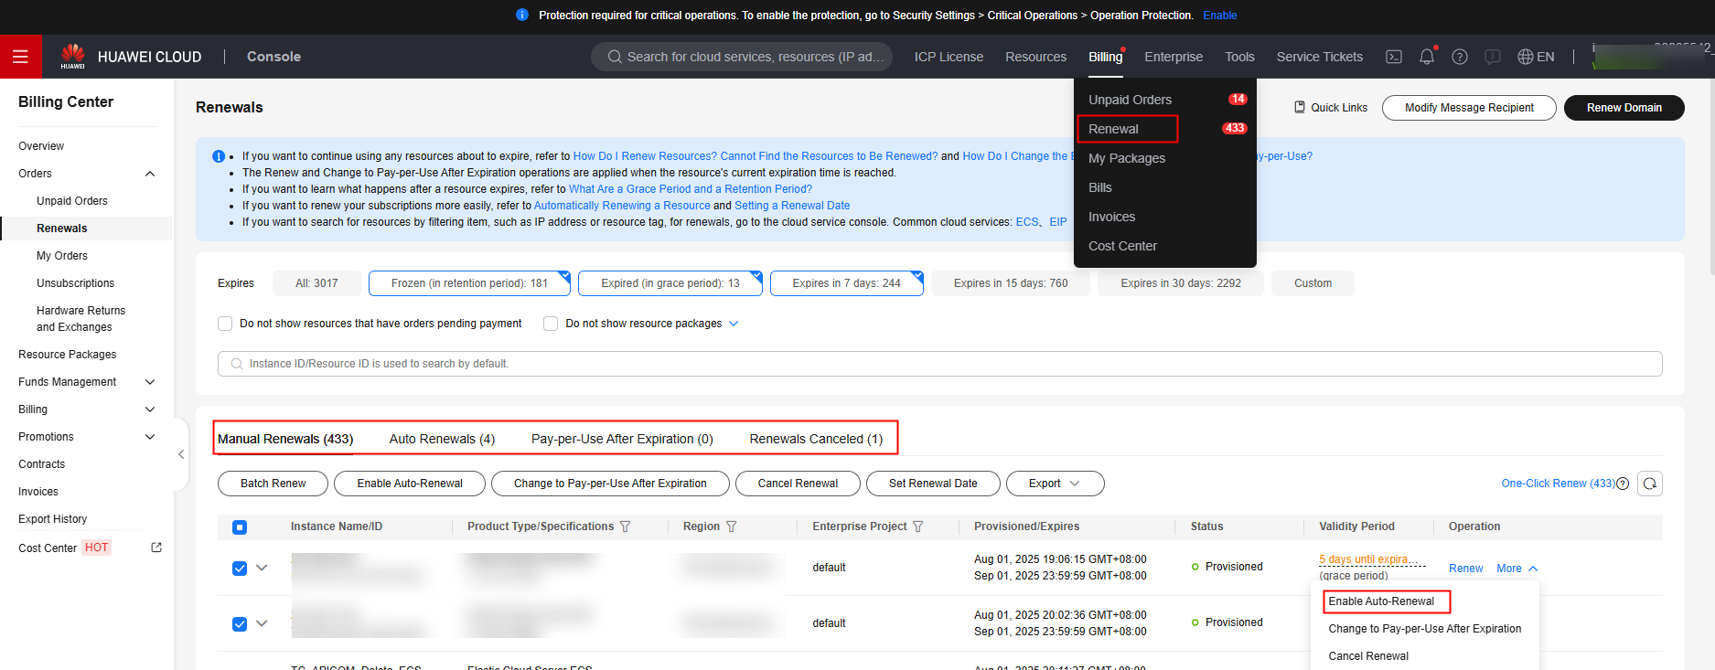Uncheck the second row checkbox
The width and height of the screenshot is (1715, 670).
240,624
